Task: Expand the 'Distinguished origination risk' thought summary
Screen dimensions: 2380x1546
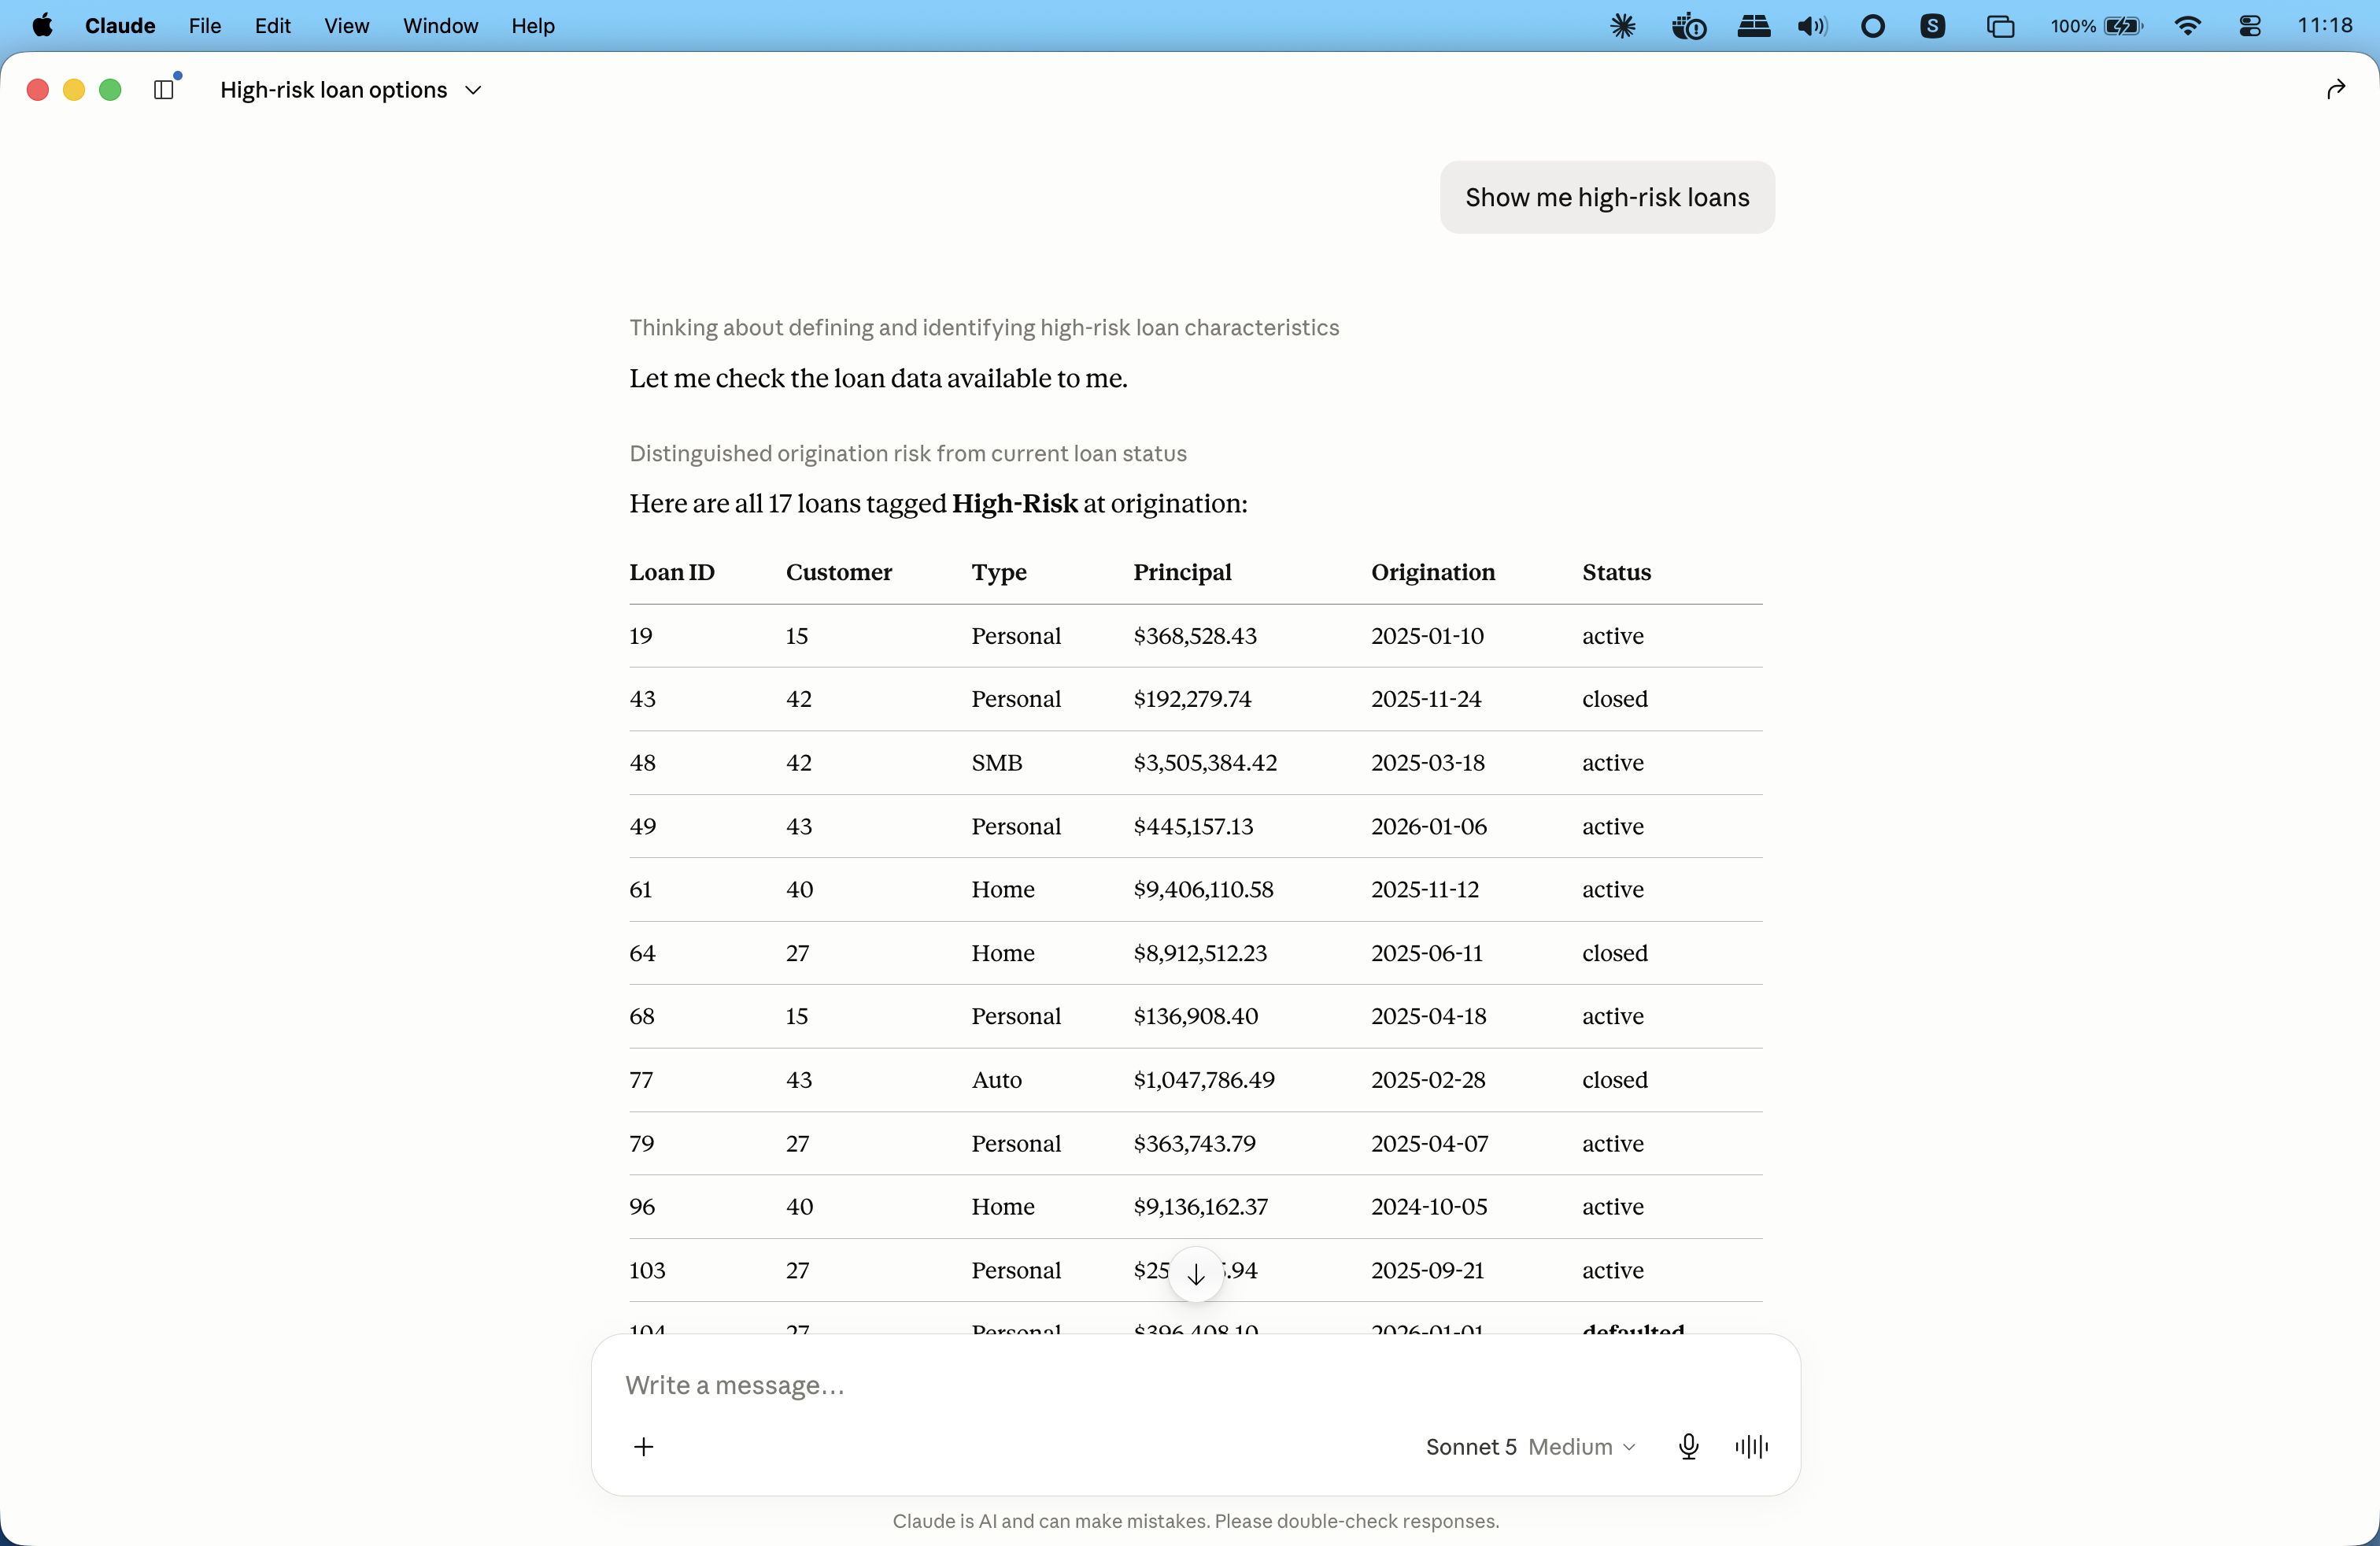Action: point(908,453)
